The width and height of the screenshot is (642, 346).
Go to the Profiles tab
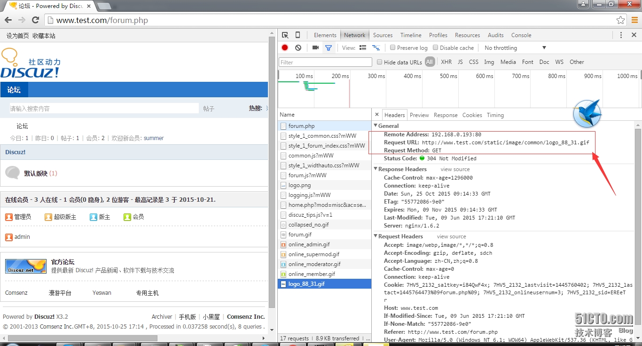coord(438,35)
